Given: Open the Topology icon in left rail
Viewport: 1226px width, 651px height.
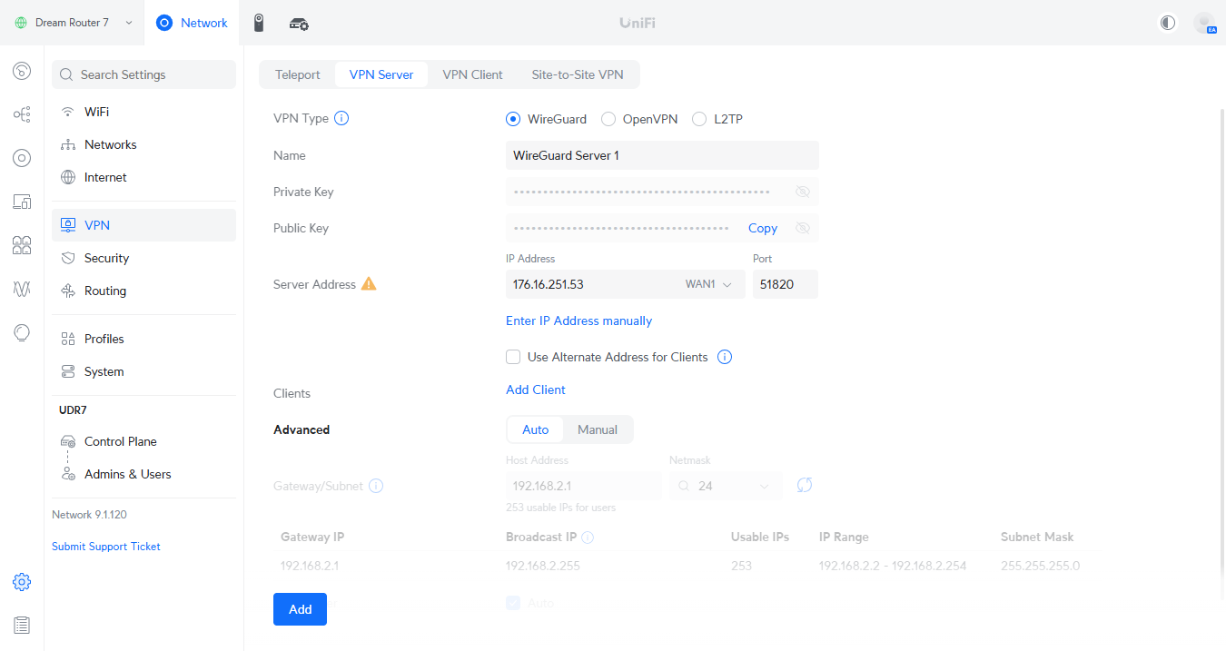Looking at the screenshot, I should pos(22,114).
